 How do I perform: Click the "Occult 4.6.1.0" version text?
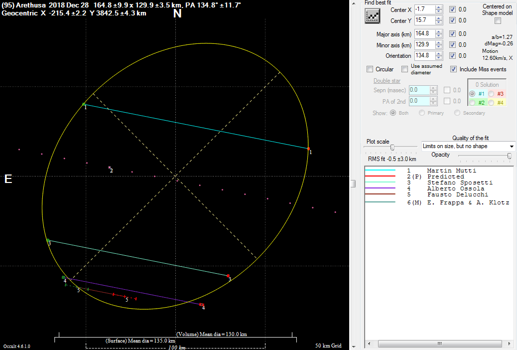point(17,346)
